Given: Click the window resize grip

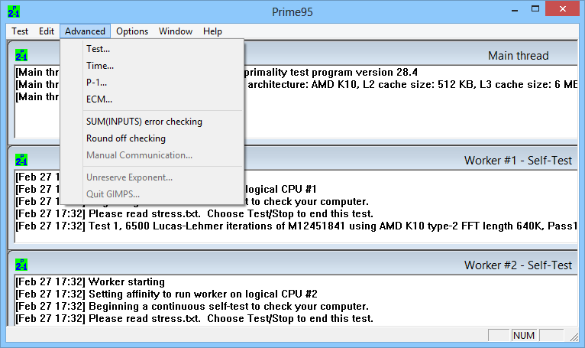Looking at the screenshot, I should [574, 337].
